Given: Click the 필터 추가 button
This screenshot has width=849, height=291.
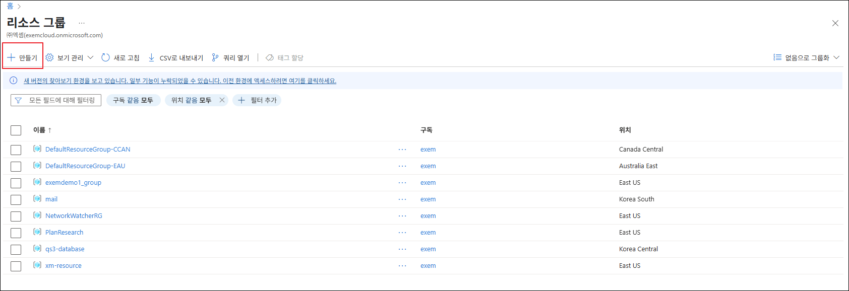Looking at the screenshot, I should [x=257, y=100].
